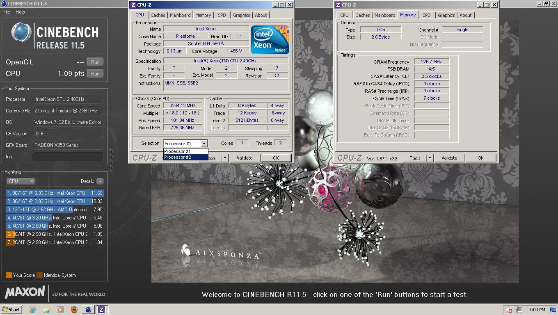
Task: Open the About tab in the right CPU-Z window
Action: click(x=466, y=15)
